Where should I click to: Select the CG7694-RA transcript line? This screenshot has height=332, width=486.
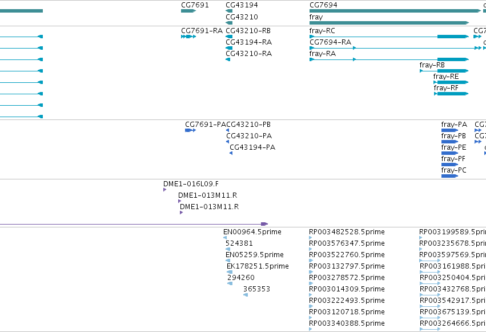[396, 48]
